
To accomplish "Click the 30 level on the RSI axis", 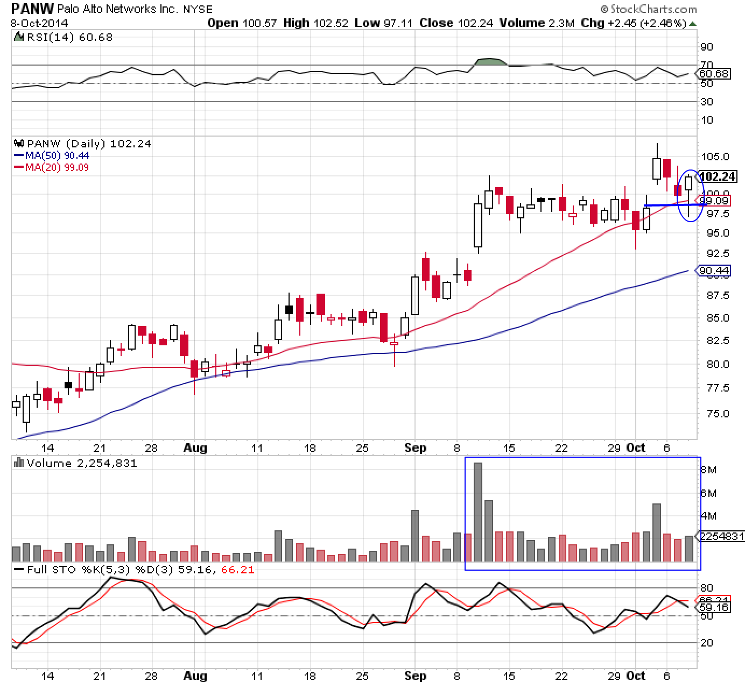I will (x=706, y=102).
